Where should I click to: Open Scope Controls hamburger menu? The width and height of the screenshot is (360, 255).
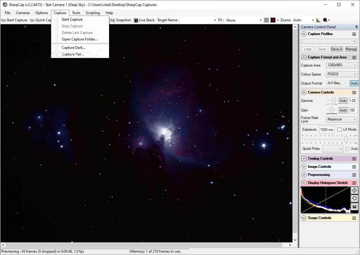pyautogui.click(x=354, y=218)
